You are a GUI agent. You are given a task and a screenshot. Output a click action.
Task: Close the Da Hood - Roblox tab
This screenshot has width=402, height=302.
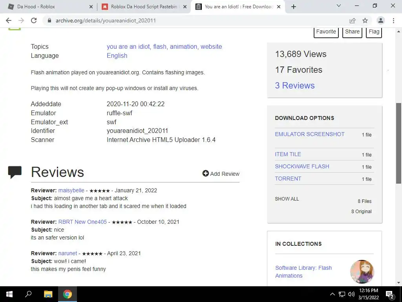click(x=91, y=7)
